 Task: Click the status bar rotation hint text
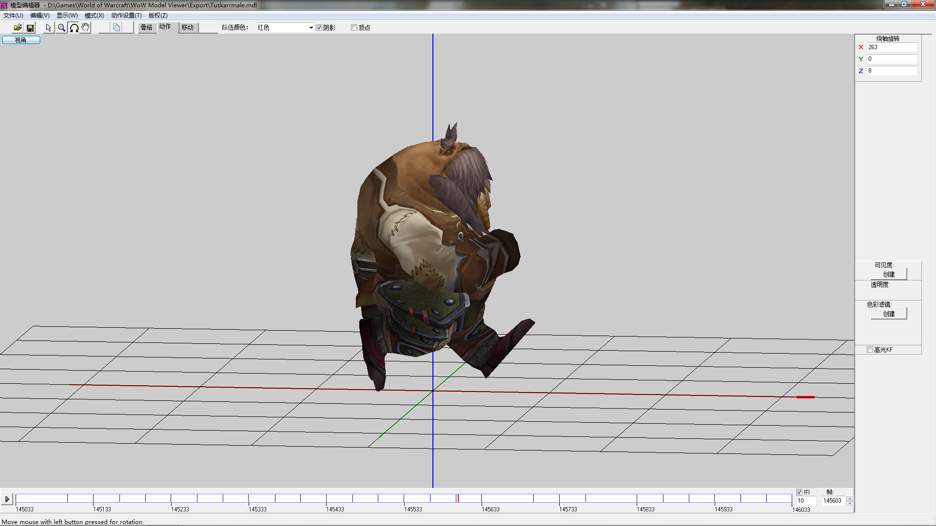coord(72,522)
